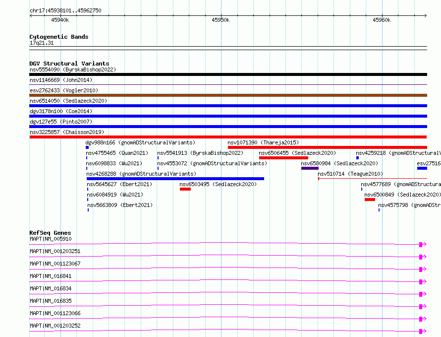
Task: Click the 45950k ruler position label
Action: click(220, 20)
